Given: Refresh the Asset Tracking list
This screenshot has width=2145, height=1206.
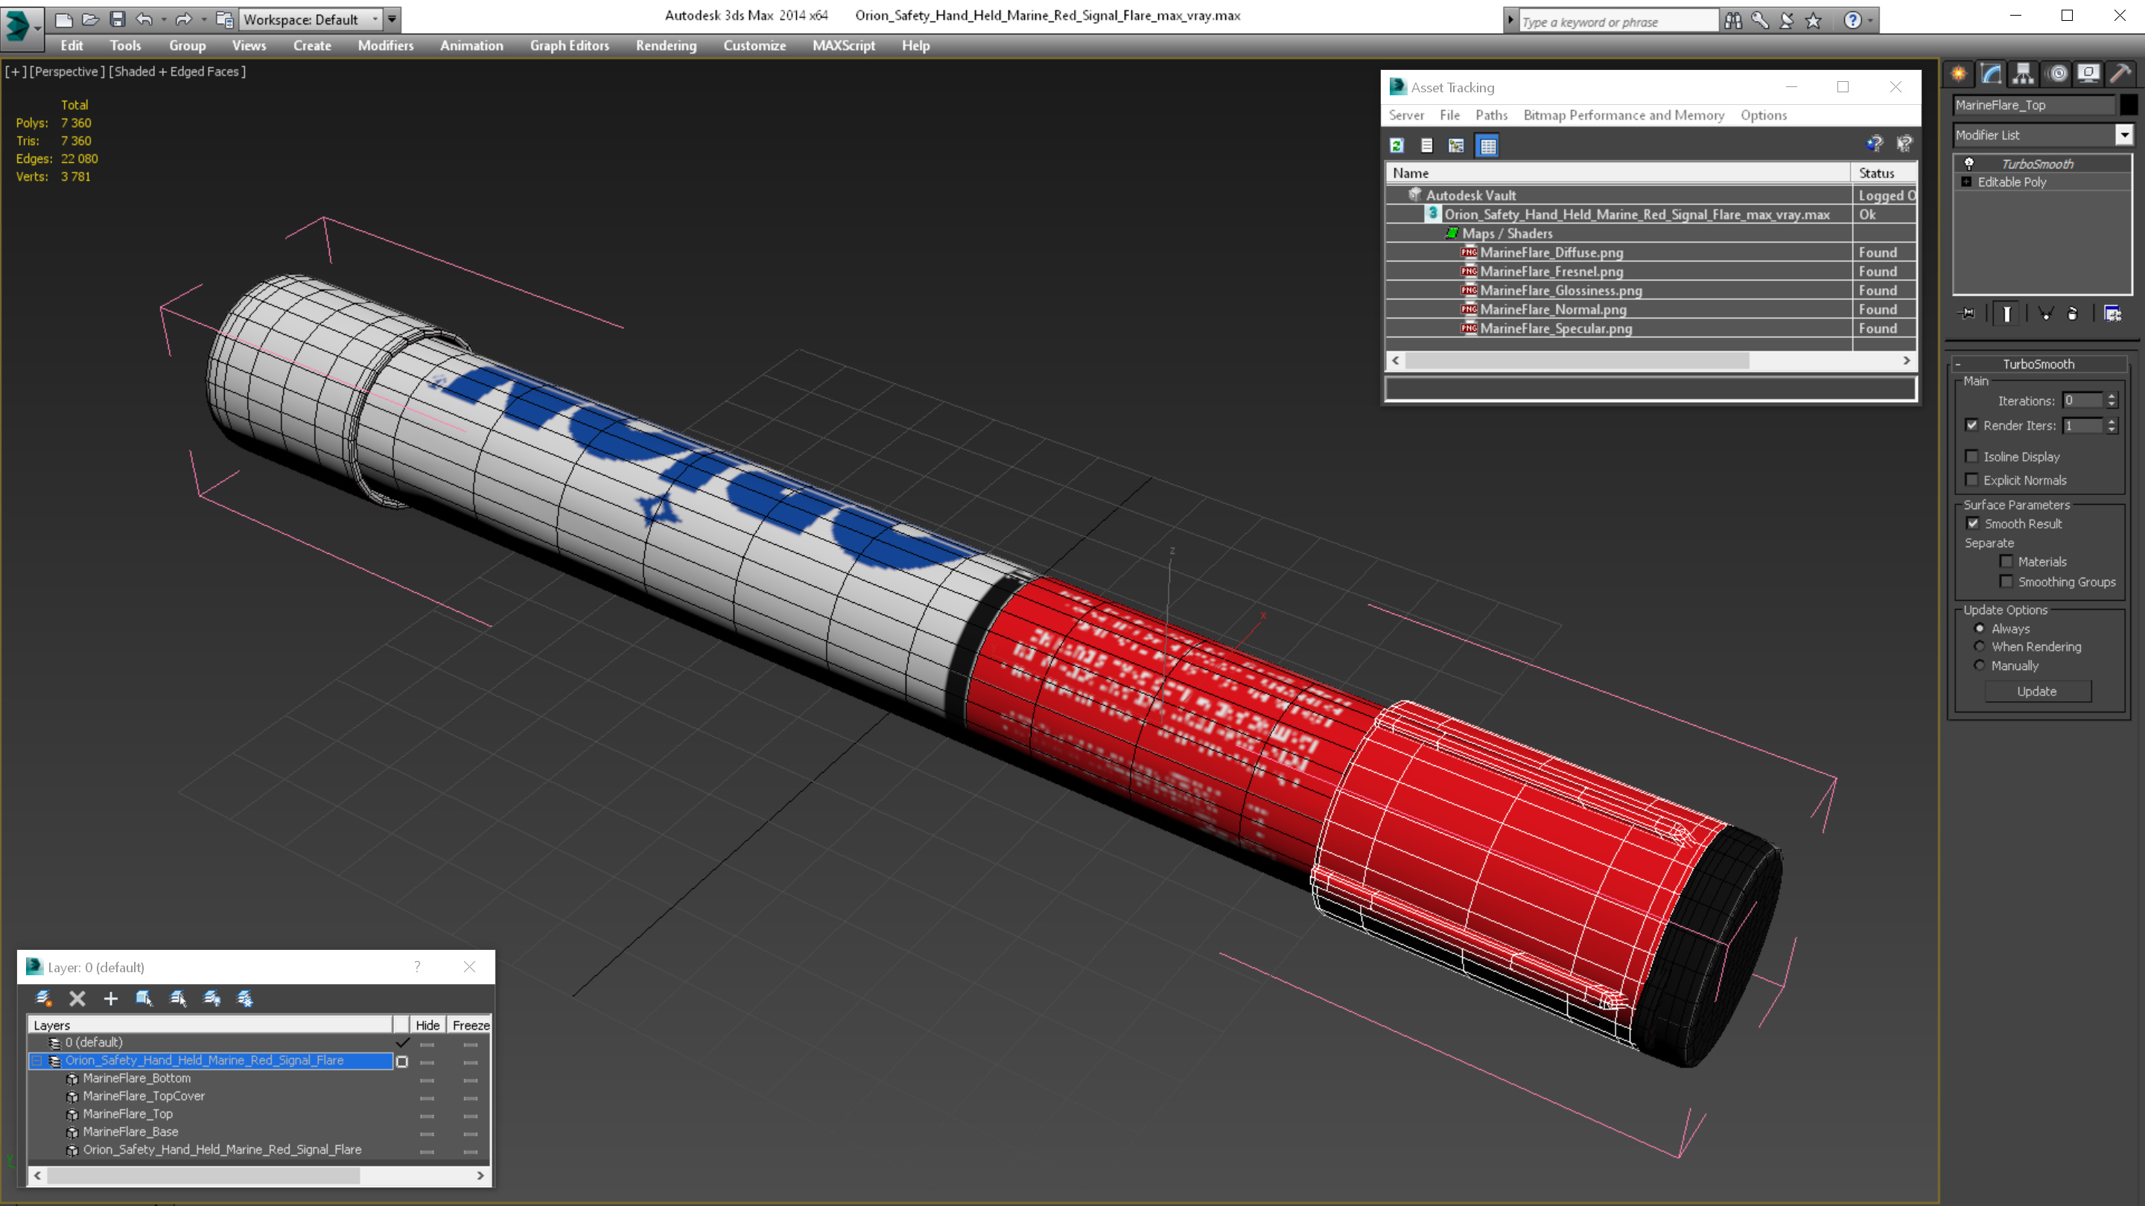Looking at the screenshot, I should (x=1397, y=146).
